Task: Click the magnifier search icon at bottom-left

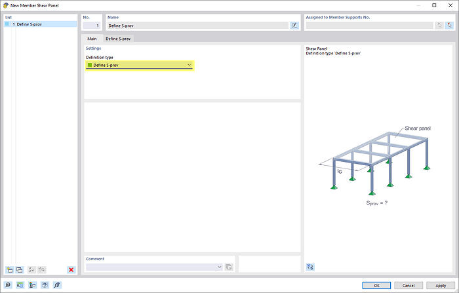Action: coord(9,285)
